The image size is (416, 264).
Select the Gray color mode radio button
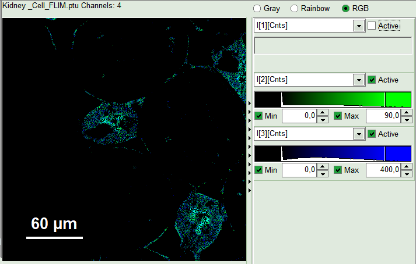257,9
